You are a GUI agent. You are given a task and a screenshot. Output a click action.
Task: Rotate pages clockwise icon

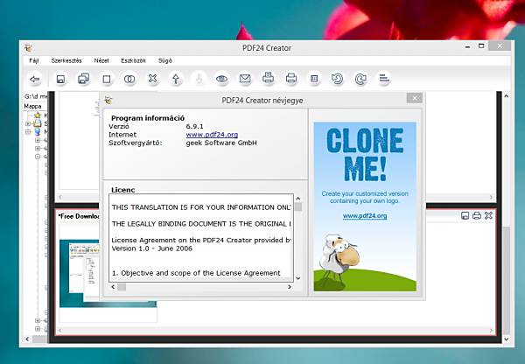coord(360,80)
